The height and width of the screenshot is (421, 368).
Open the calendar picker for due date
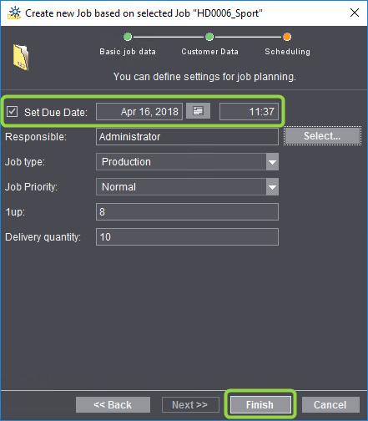(198, 111)
